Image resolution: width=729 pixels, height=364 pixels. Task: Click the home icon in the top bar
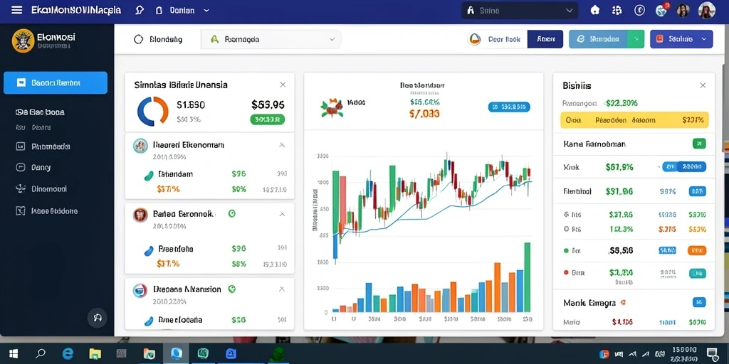tap(594, 10)
